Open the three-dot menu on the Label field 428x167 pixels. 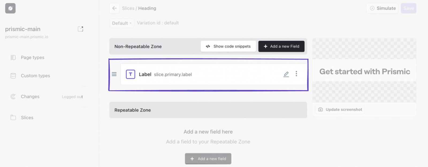click(x=296, y=74)
